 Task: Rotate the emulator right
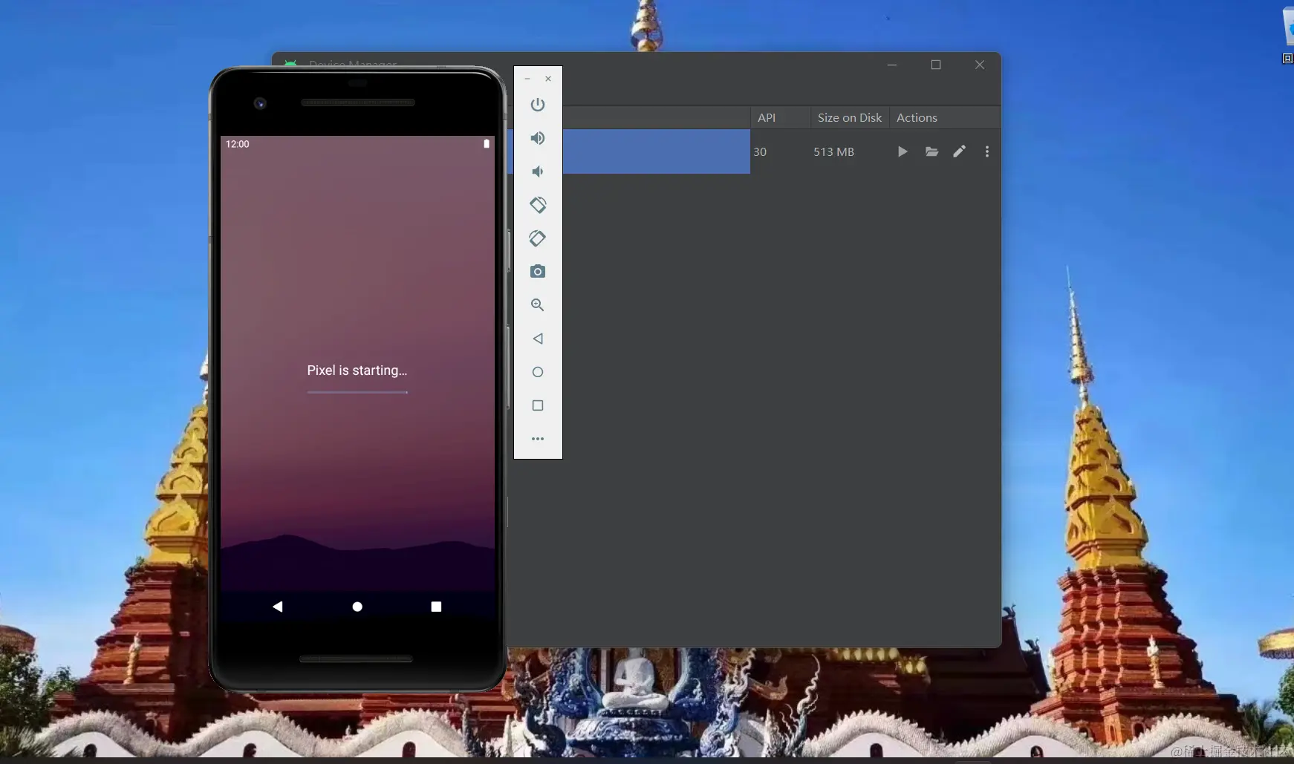[538, 238]
